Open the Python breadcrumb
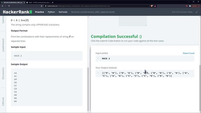The image size is (201, 113). point(51,12)
